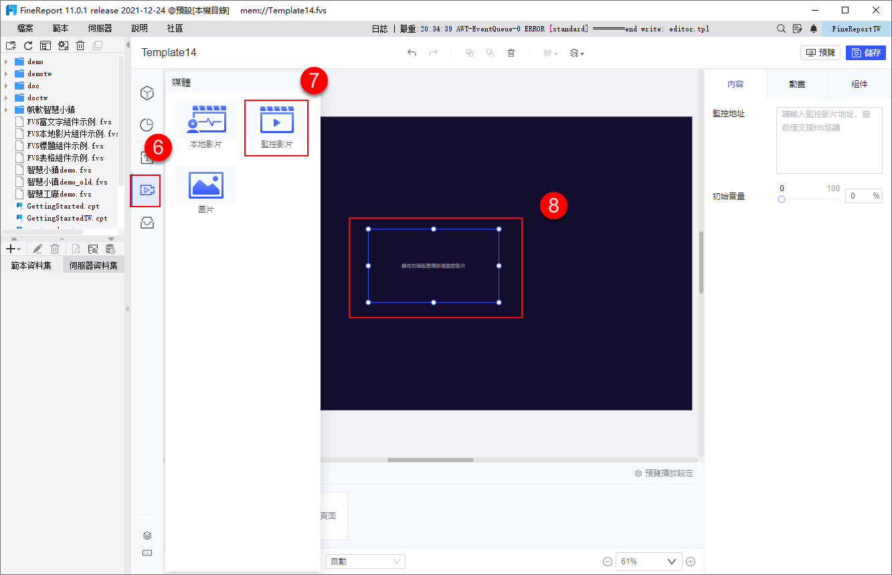The image size is (892, 575).
Task: Click the canvas horizontal scrollbar thumb
Action: pyautogui.click(x=430, y=460)
